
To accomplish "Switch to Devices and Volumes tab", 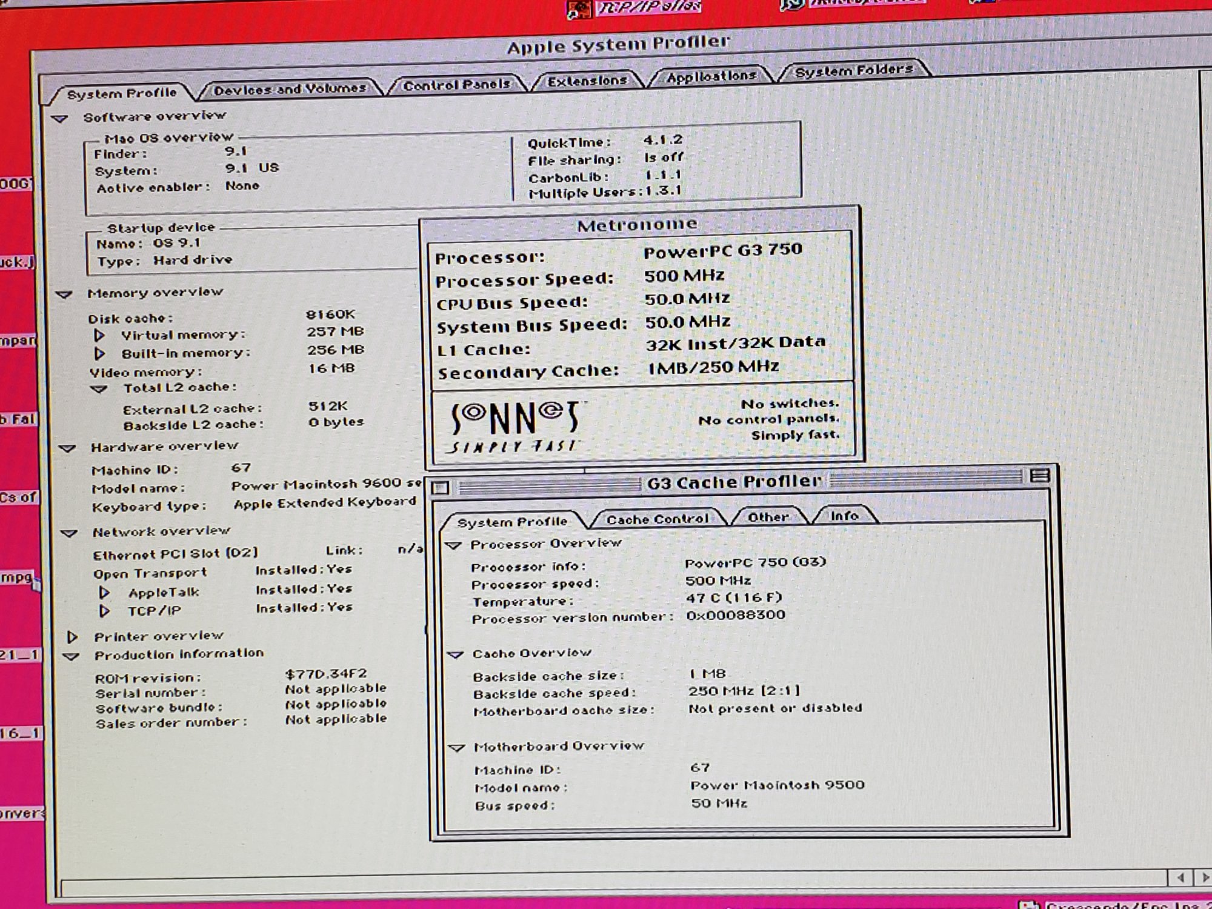I will coord(290,89).
